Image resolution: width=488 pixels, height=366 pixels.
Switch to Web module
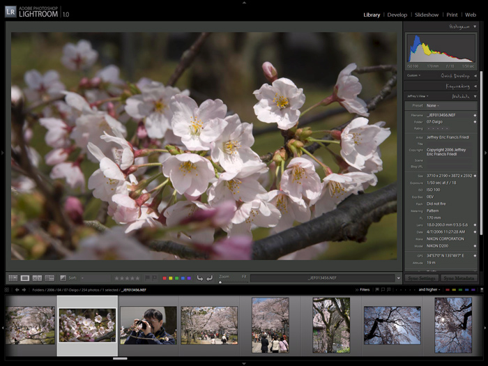(471, 15)
